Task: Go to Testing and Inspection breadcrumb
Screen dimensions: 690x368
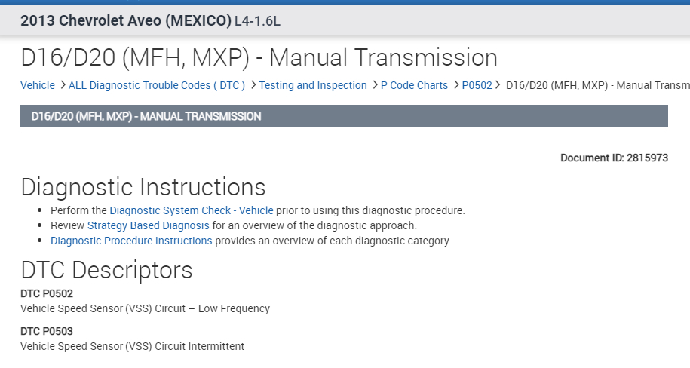Action: click(x=313, y=85)
